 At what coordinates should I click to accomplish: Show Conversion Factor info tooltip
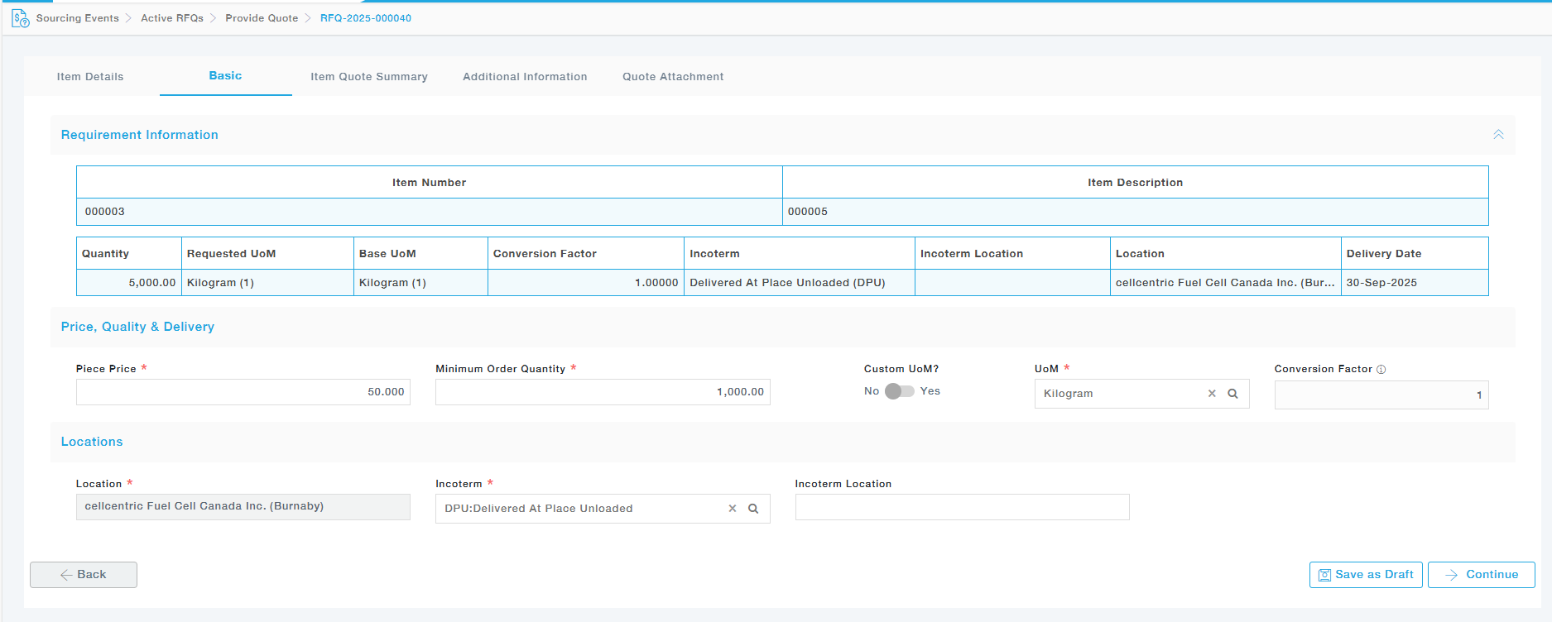pos(1381,370)
